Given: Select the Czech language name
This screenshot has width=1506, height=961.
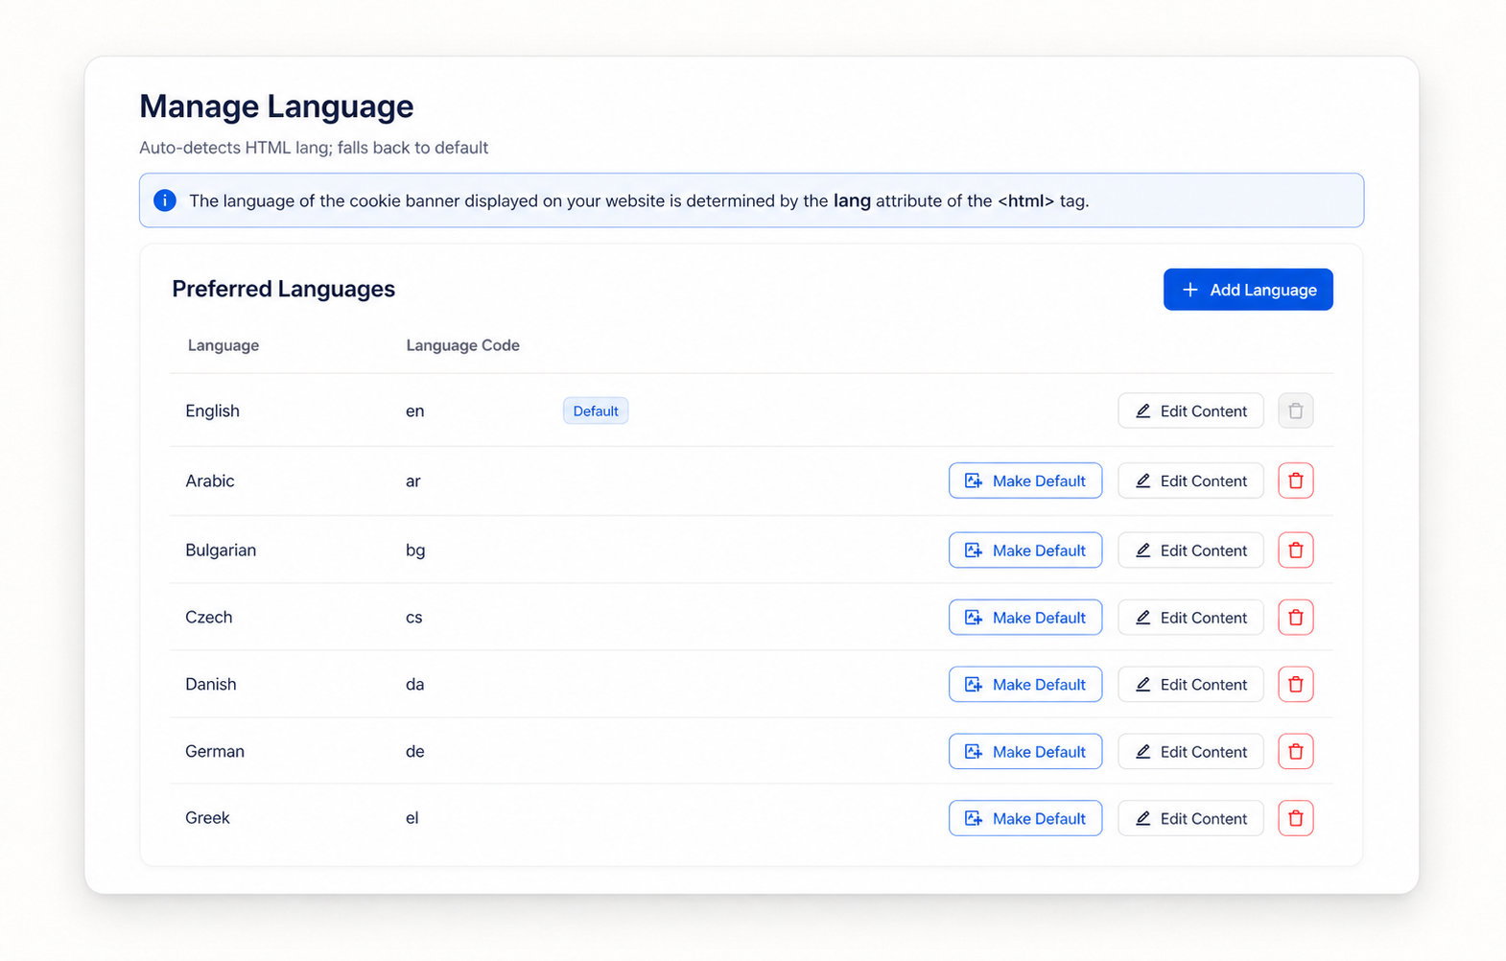Looking at the screenshot, I should tap(209, 618).
